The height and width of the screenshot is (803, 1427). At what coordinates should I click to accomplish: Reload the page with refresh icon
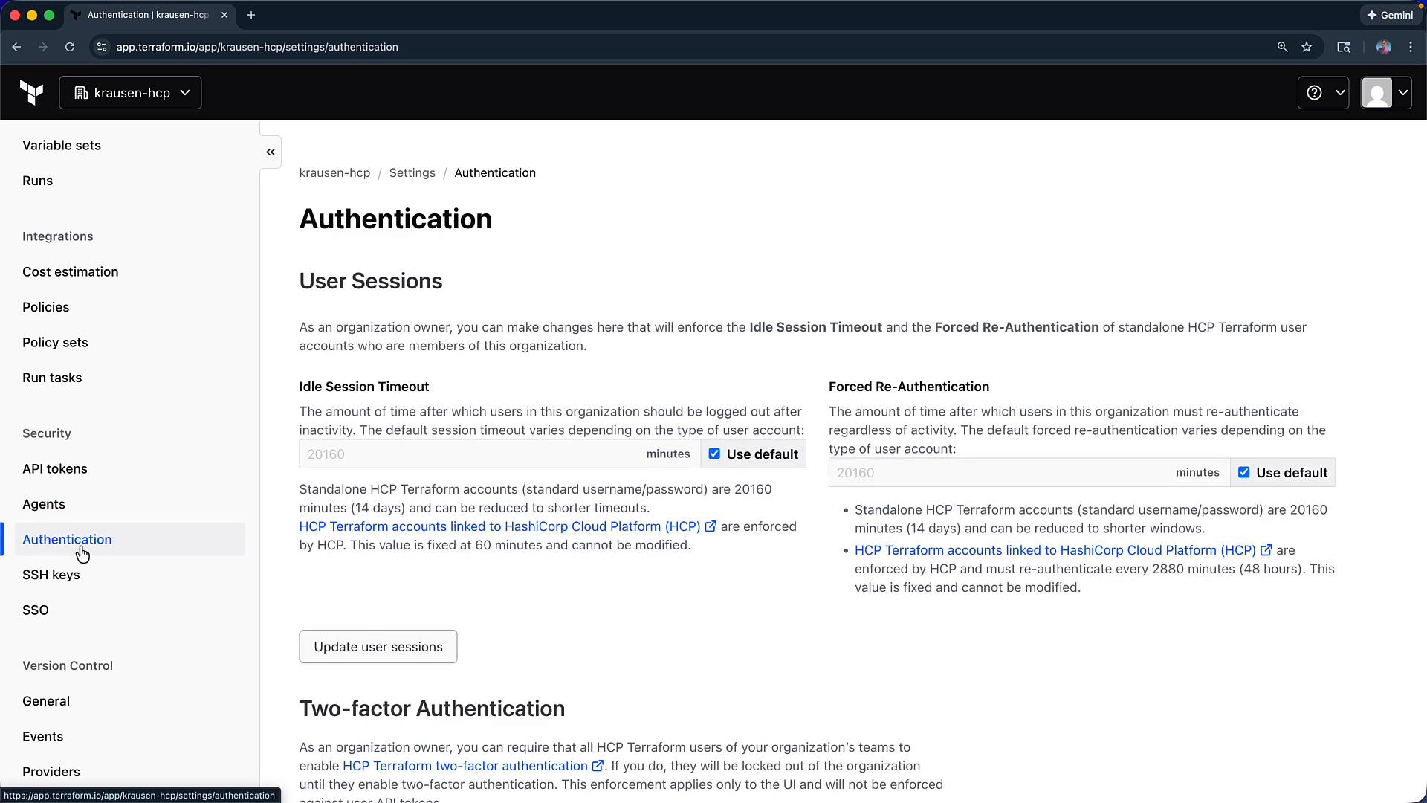[x=70, y=47]
